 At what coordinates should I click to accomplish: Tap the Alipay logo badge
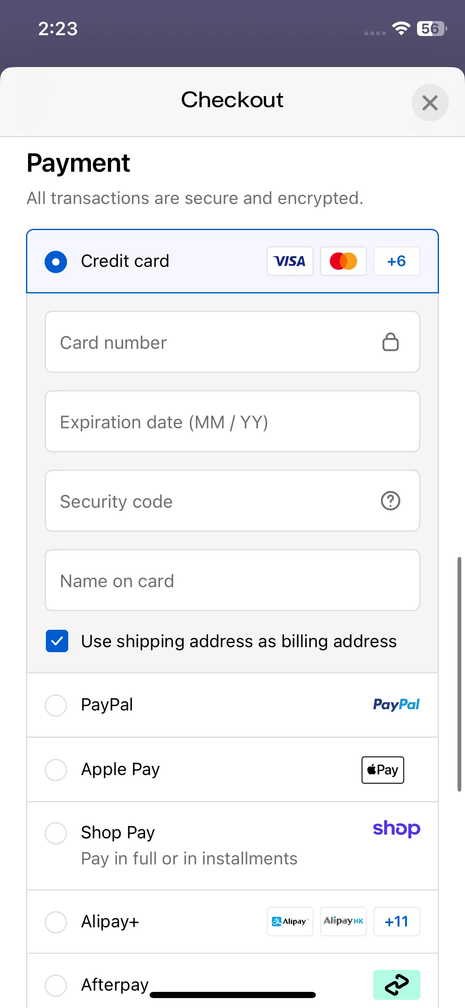pos(290,922)
